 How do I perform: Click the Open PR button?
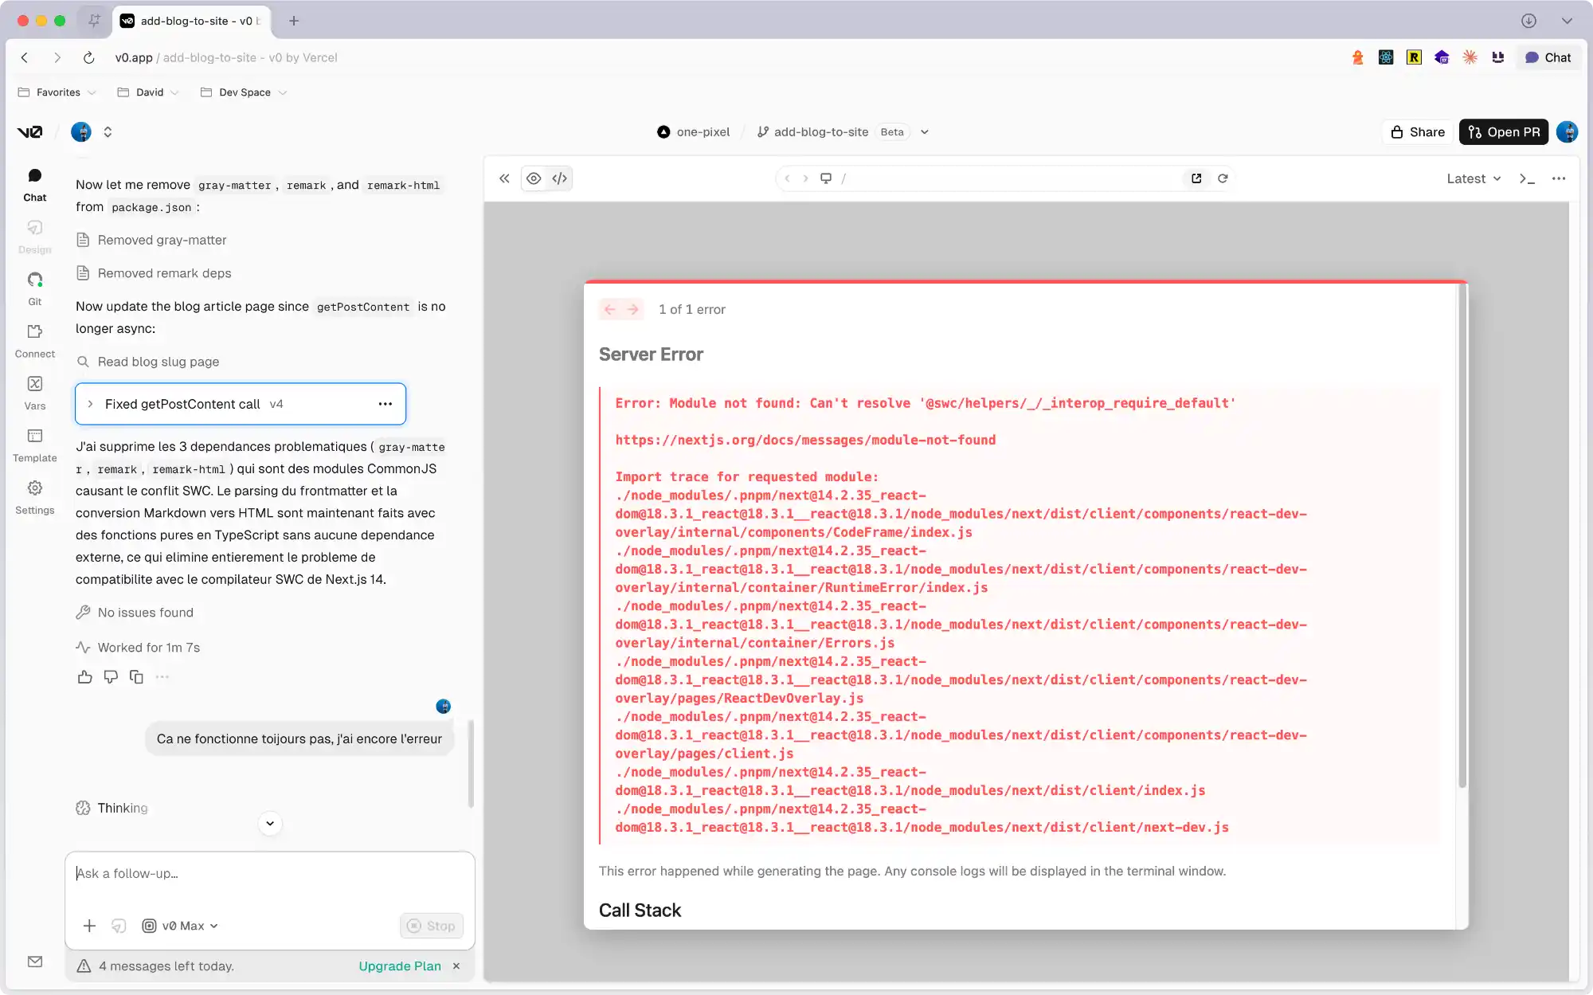click(1503, 132)
